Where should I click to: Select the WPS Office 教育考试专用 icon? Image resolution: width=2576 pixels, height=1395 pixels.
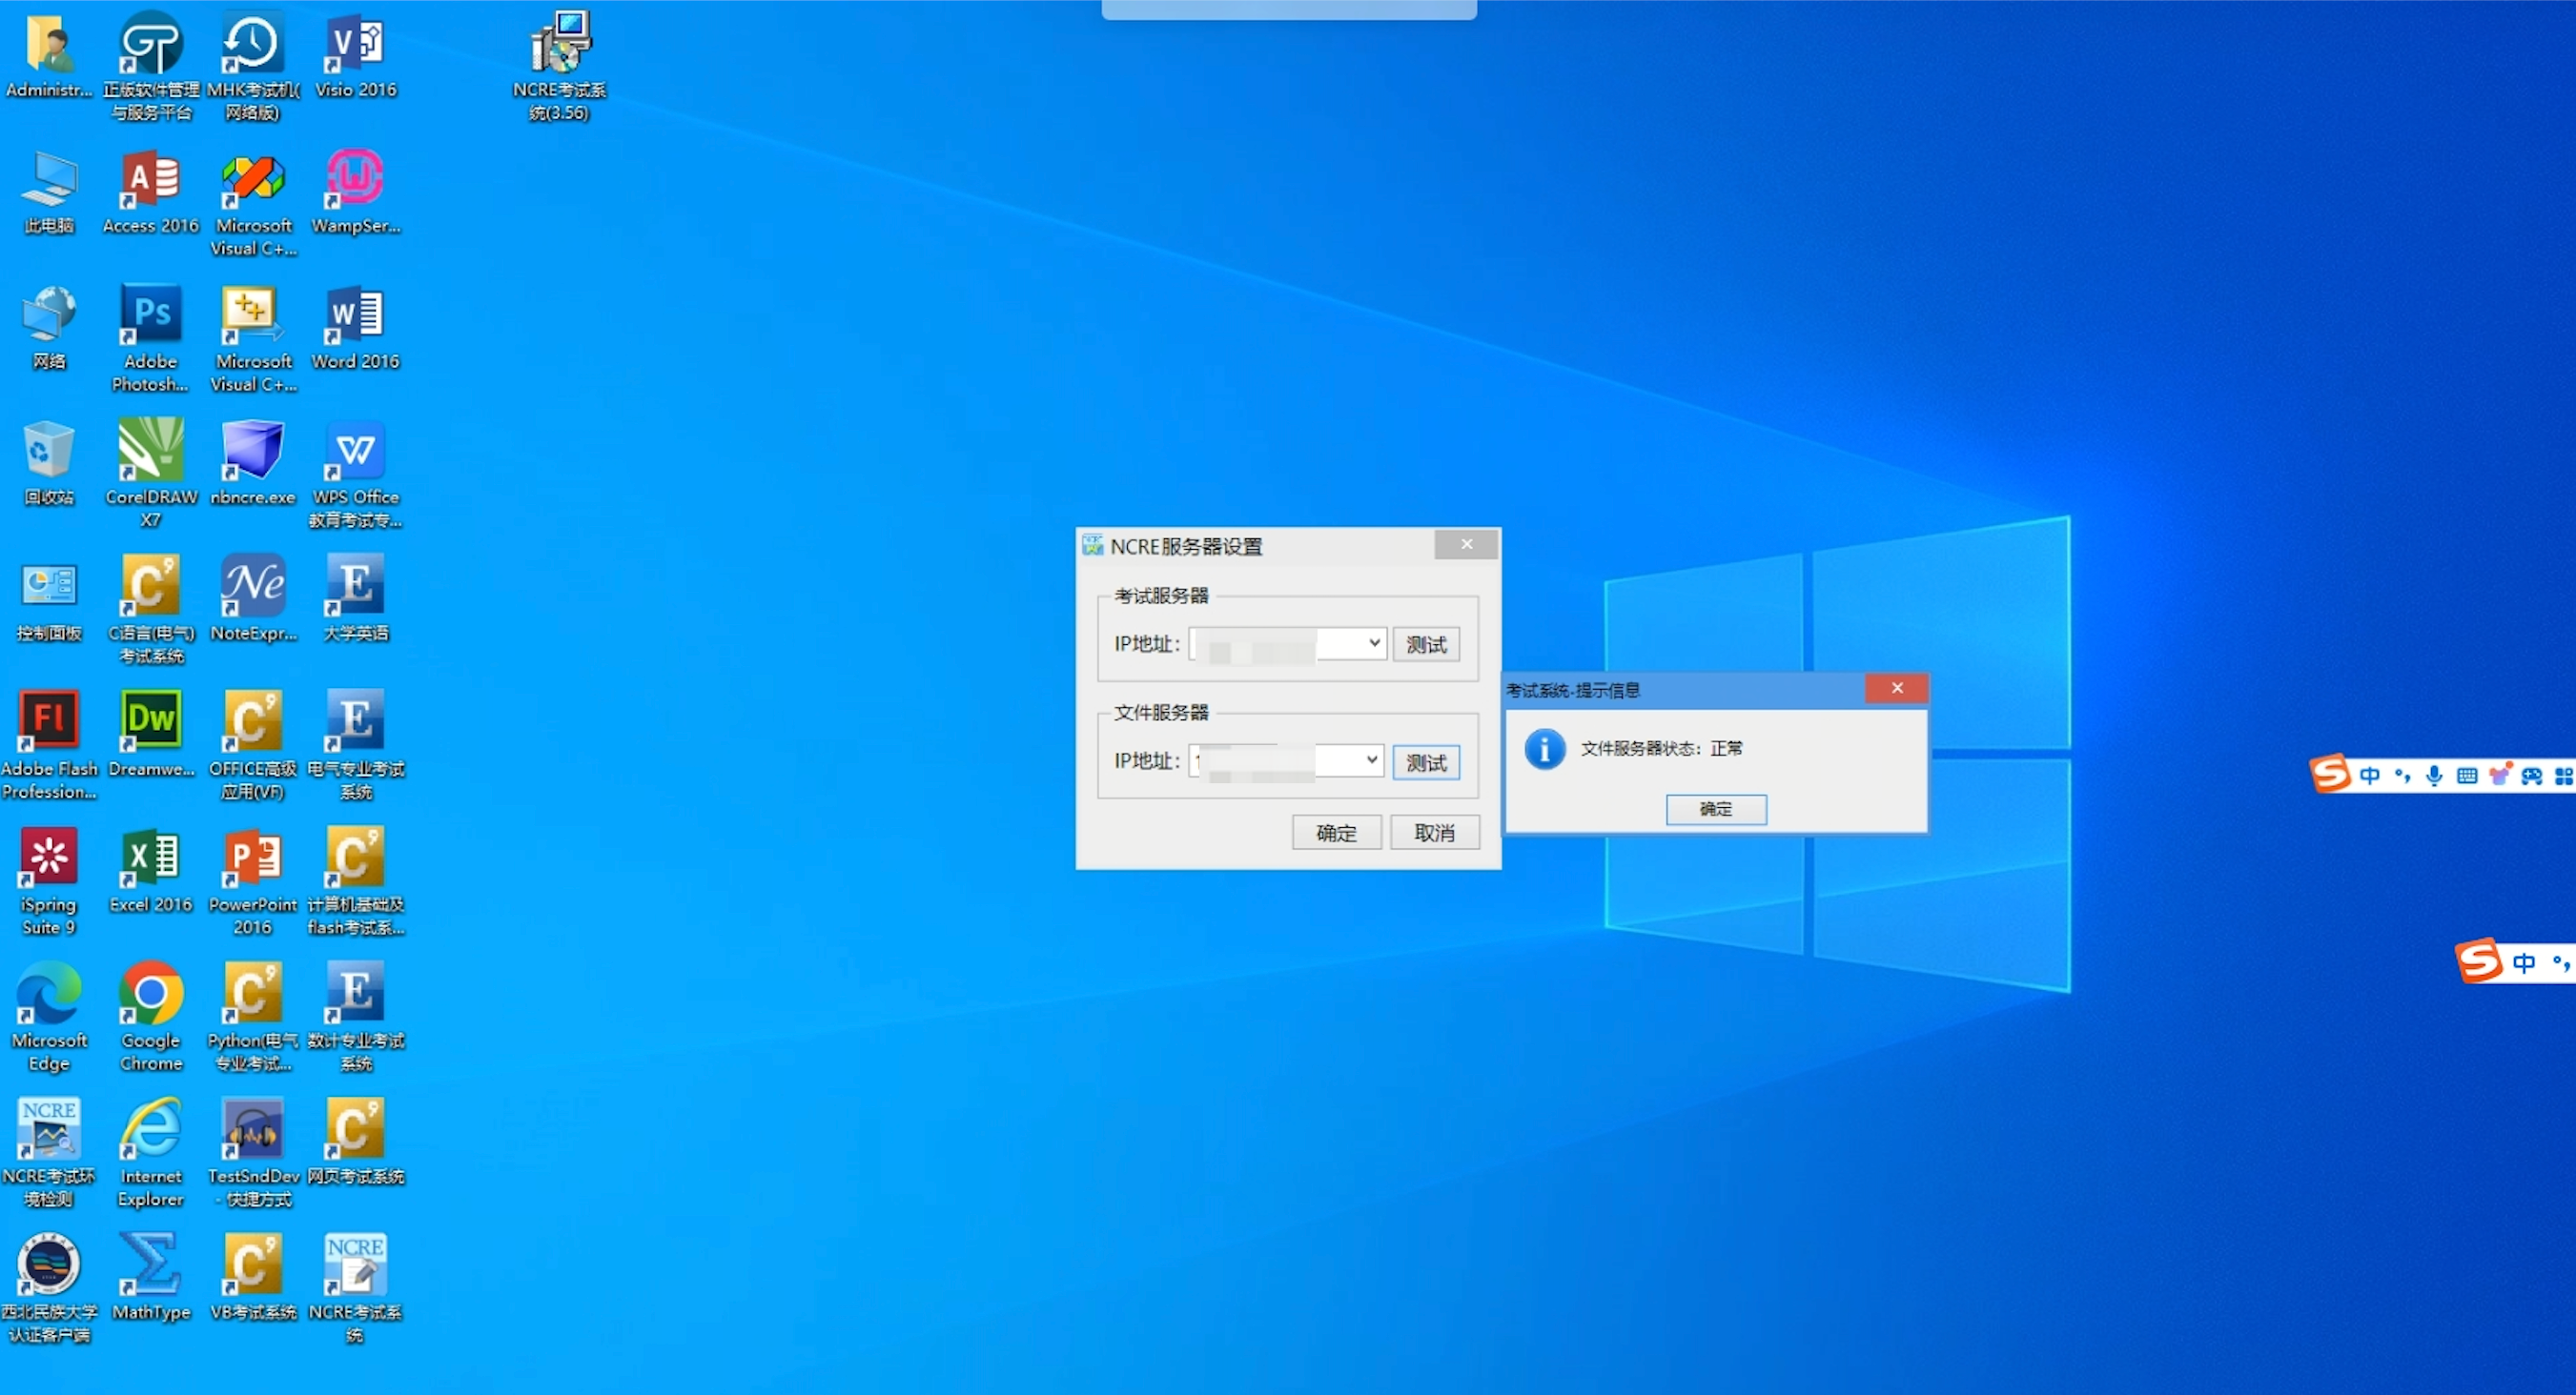[x=356, y=474]
